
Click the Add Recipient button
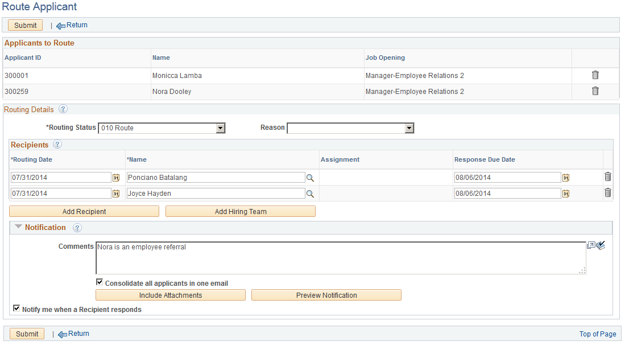(84, 211)
